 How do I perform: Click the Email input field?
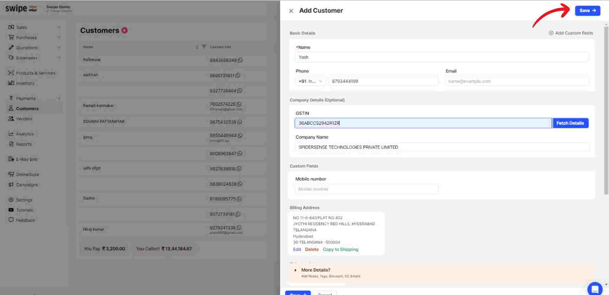click(517, 81)
